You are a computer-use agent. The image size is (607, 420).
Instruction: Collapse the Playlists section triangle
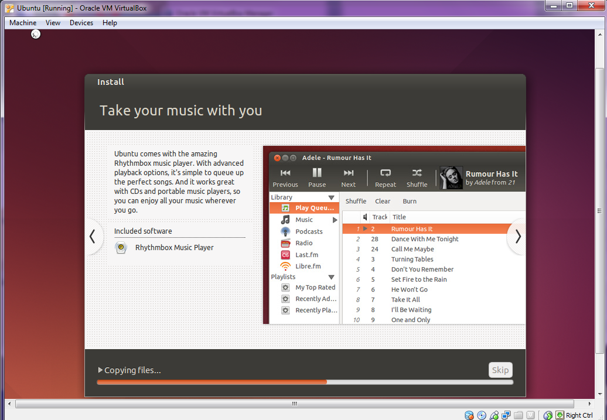(x=332, y=277)
